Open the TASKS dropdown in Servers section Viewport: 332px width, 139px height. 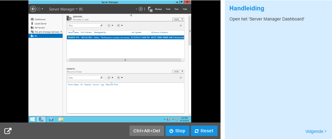point(178,19)
